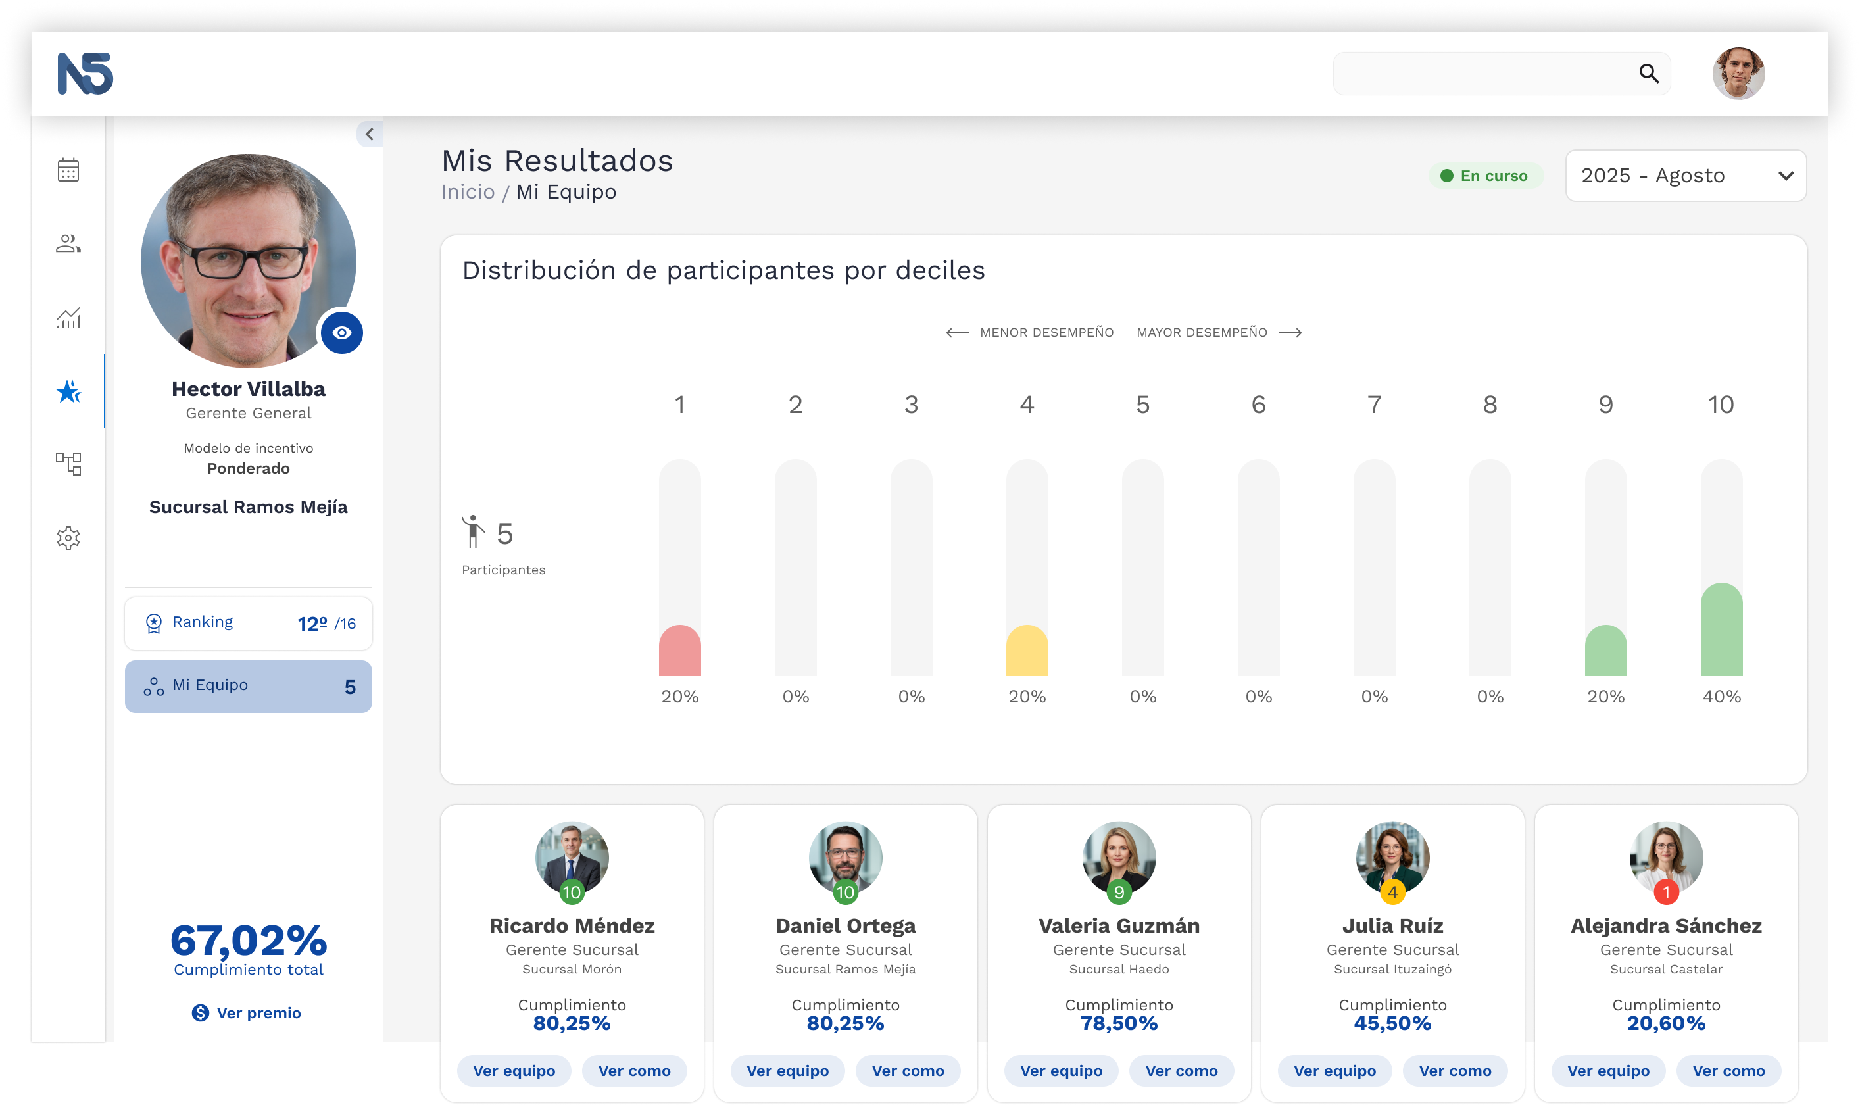1860x1105 pixels.
Task: Click Ver equipo for Alejandra Sánchez
Action: 1608,1071
